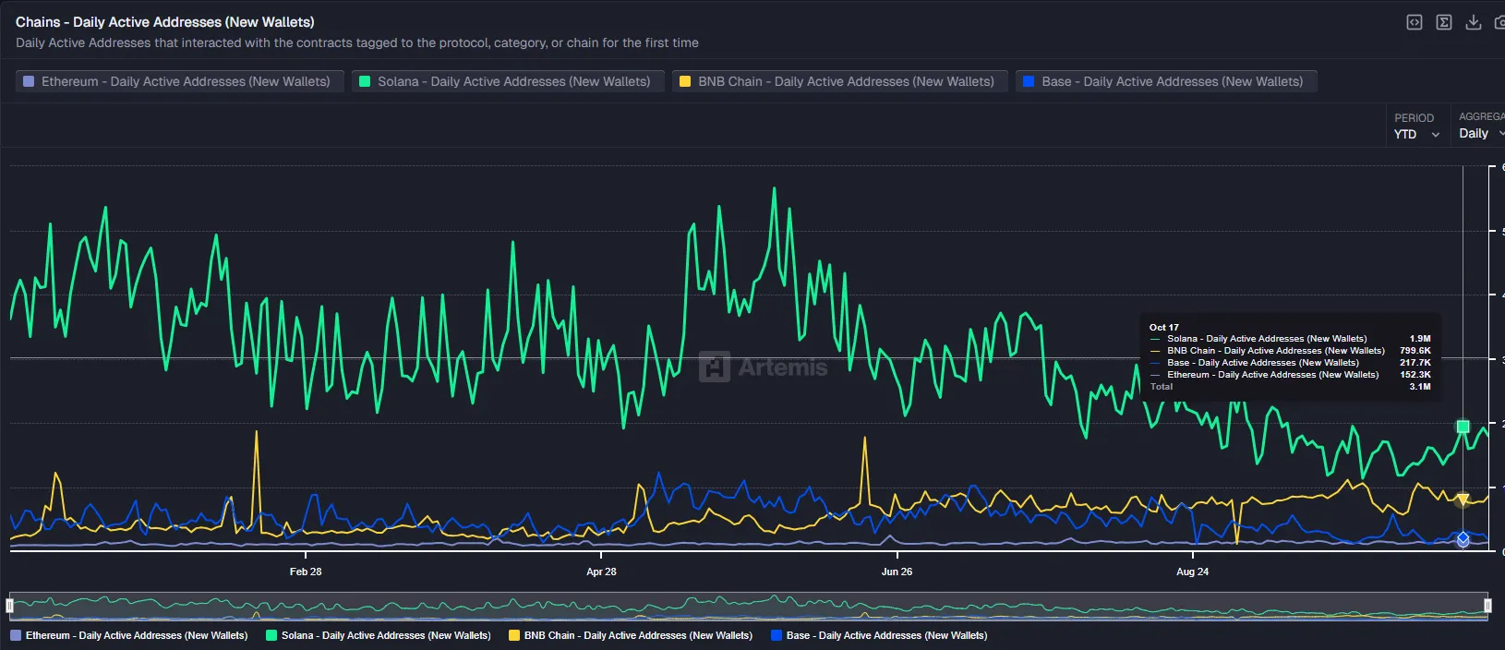
Task: Toggle Ethereum series in bottom legend
Action: (x=129, y=635)
